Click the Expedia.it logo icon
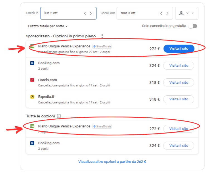223x174 pixels. click(x=32, y=97)
